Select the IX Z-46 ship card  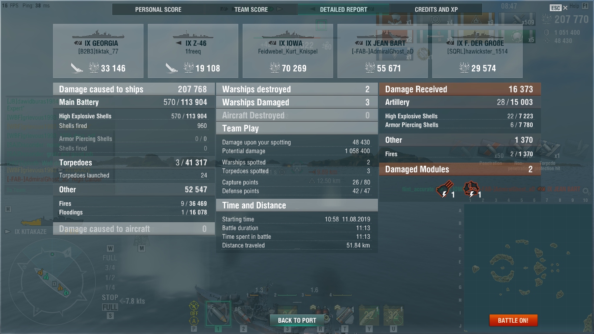[193, 51]
